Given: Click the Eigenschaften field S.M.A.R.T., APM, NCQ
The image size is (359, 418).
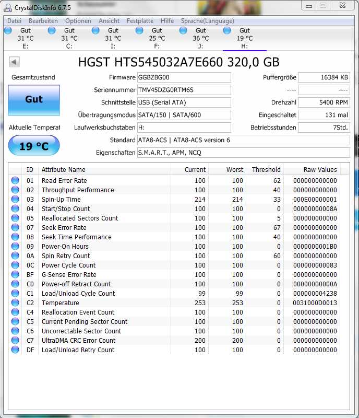Looking at the screenshot, I should pos(243,153).
